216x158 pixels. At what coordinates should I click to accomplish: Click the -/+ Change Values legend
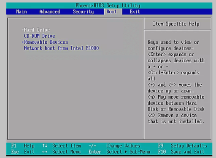pyautogui.click(x=114, y=146)
